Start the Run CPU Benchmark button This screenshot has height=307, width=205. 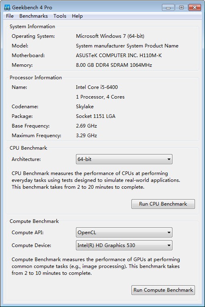[x=163, y=204]
